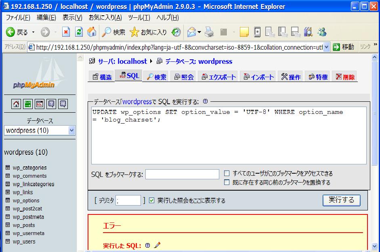Click the yellow note icon in IE toolbar
Screen dimensions: 380x252
click(x=244, y=32)
